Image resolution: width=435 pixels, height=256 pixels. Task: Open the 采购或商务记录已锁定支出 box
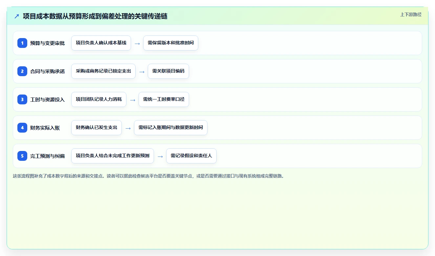point(103,71)
